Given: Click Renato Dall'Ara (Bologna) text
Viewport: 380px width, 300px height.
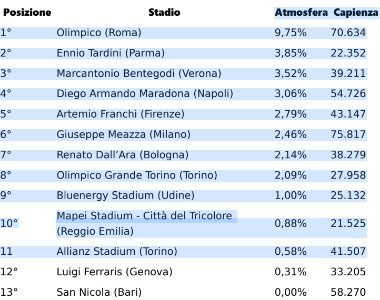Looking at the screenshot, I should coord(122,155).
